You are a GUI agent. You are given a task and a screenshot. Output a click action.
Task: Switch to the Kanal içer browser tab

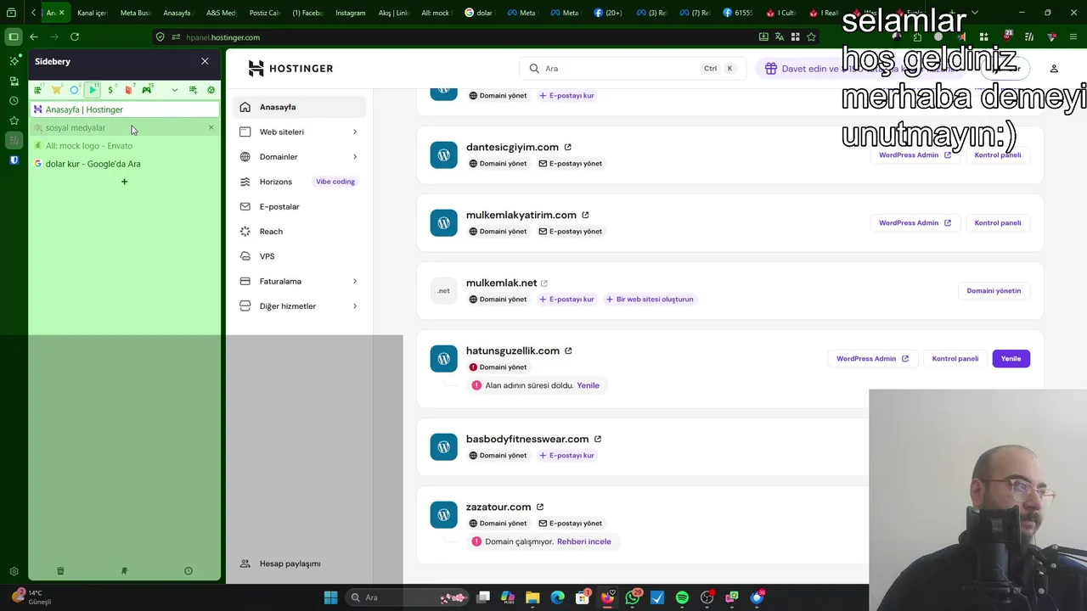point(91,13)
